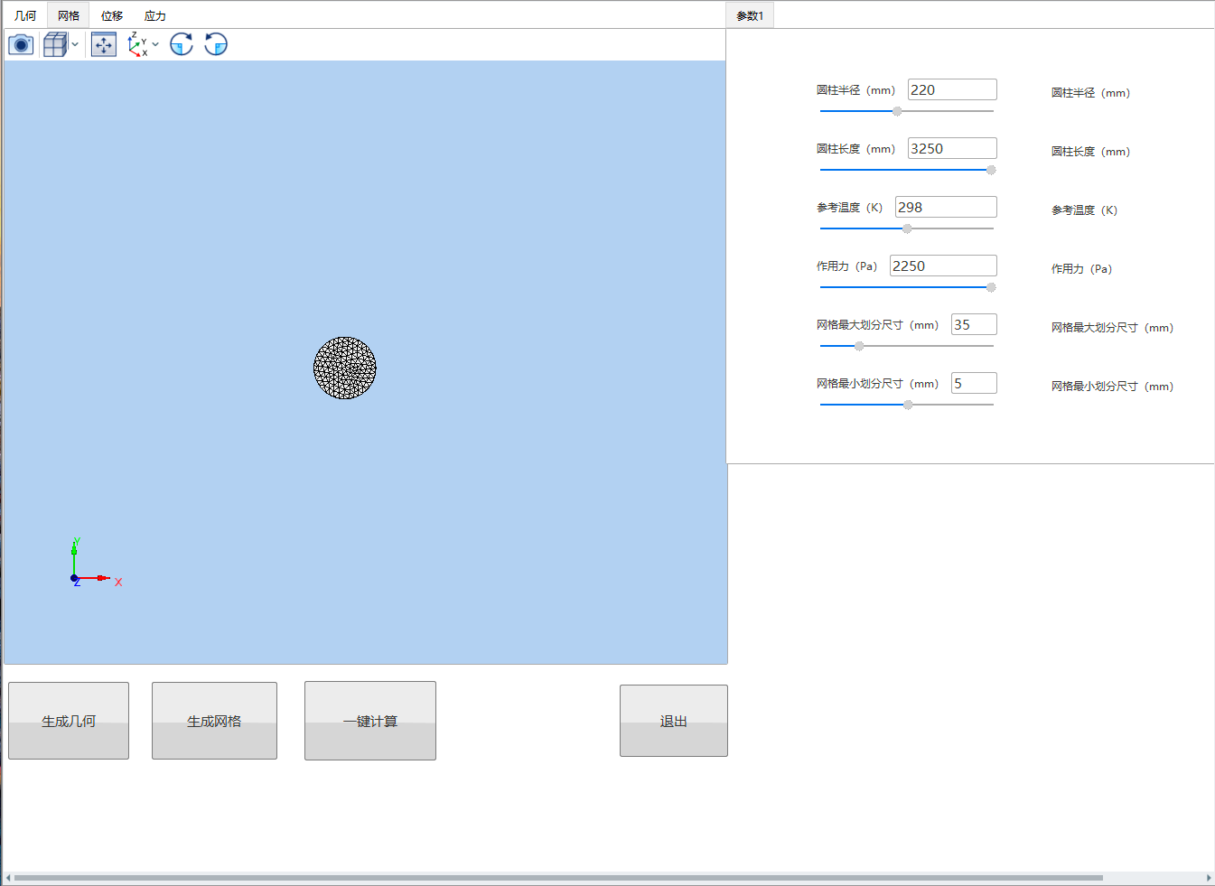Click the horizontal scrollbar at window bottom
1215x886 pixels.
pos(558,878)
